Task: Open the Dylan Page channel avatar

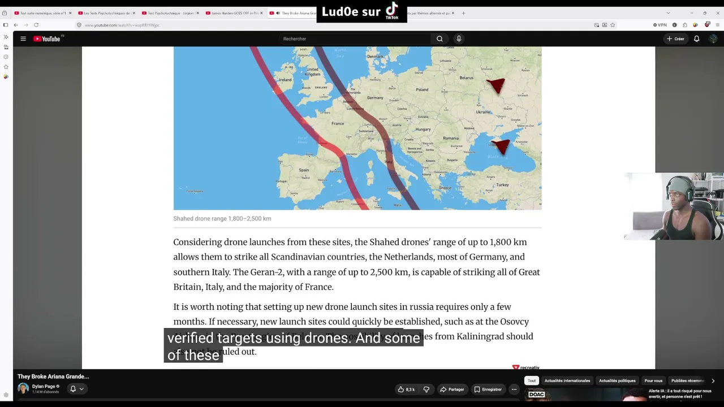Action: (x=23, y=388)
